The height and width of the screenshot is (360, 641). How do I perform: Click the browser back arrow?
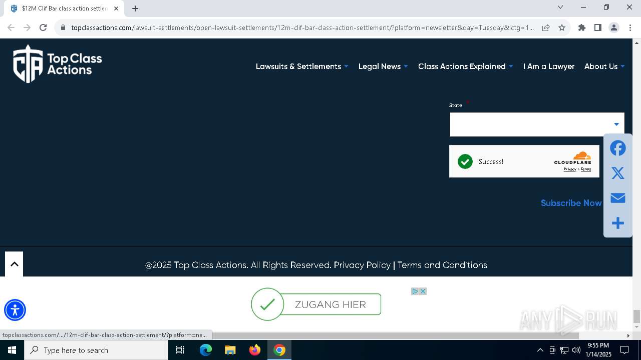11,27
